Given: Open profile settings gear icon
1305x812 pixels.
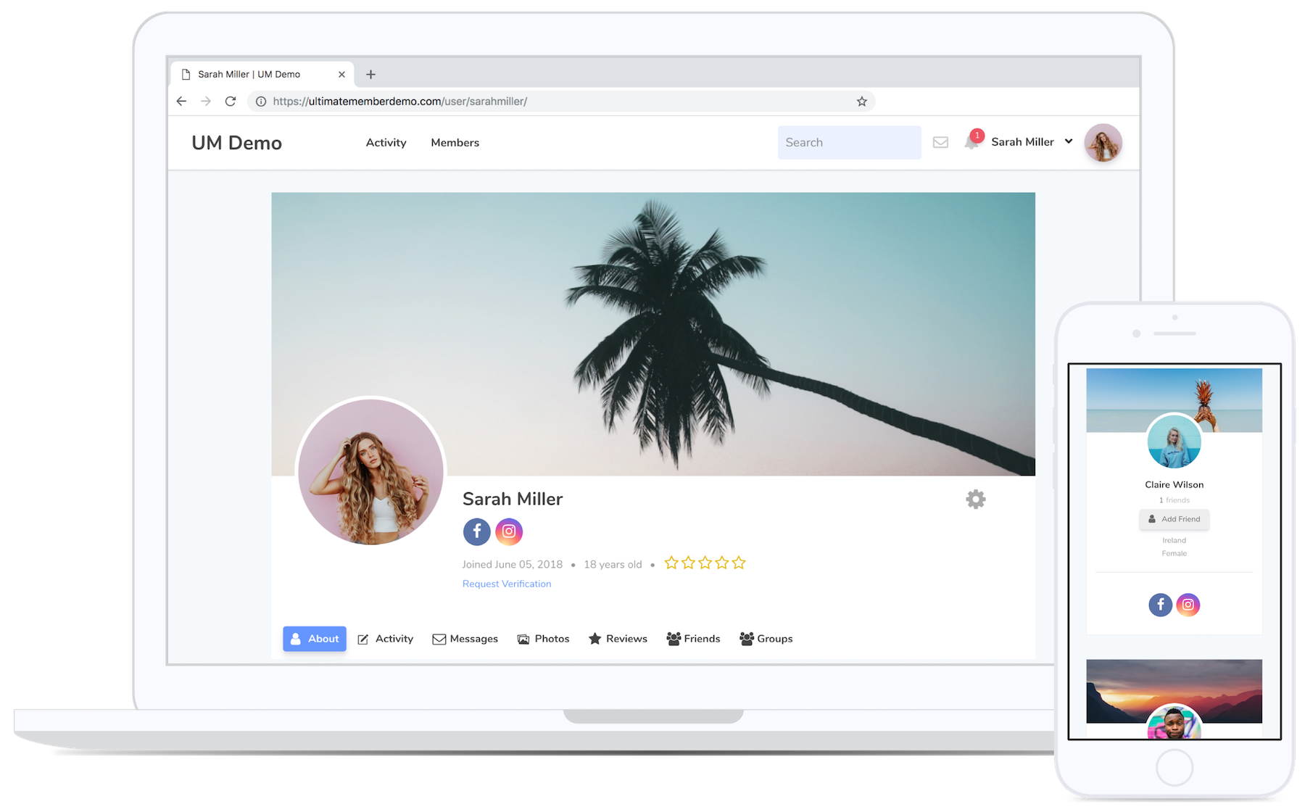Looking at the screenshot, I should (976, 500).
